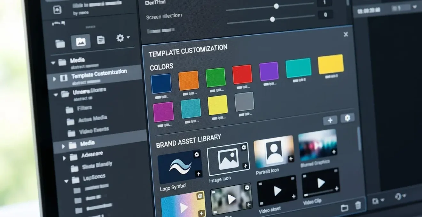Expand the highlighted Media folder below Video Events

tap(63, 146)
